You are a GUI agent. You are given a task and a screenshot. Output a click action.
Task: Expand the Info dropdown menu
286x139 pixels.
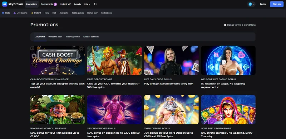pyautogui.click(x=87, y=4)
